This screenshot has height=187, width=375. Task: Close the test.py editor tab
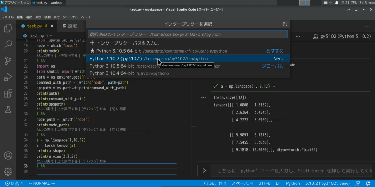[53, 26]
